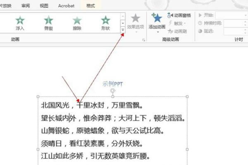This screenshot has height=165, width=248.
Task: Apply the 劈裂 (Split) animation effect
Action: pos(48,23)
